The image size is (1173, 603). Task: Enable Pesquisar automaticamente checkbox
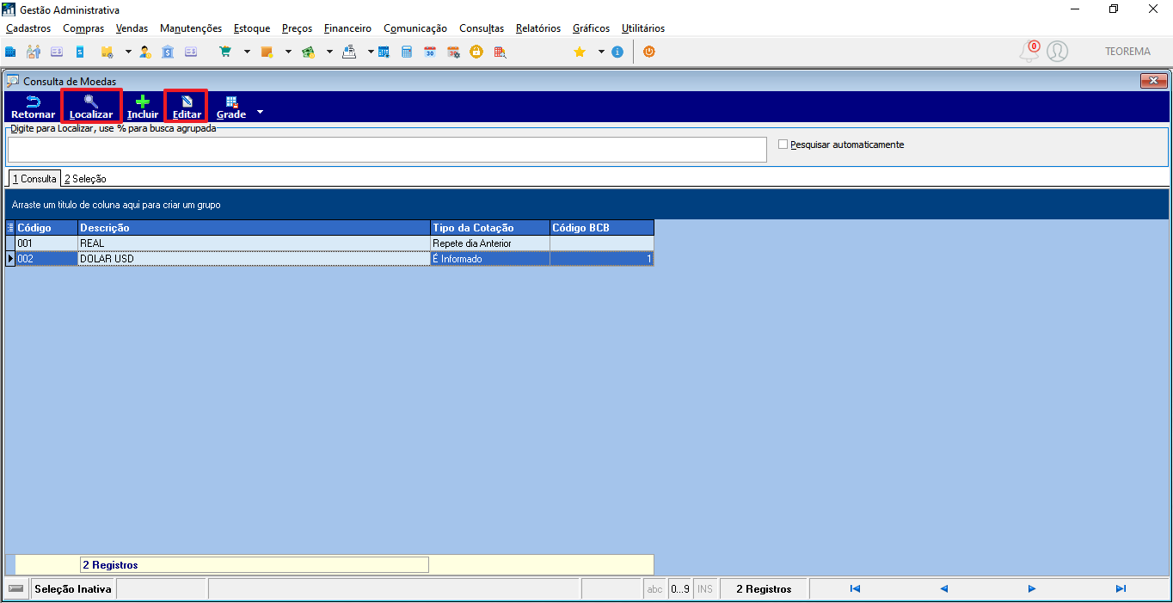coord(783,145)
